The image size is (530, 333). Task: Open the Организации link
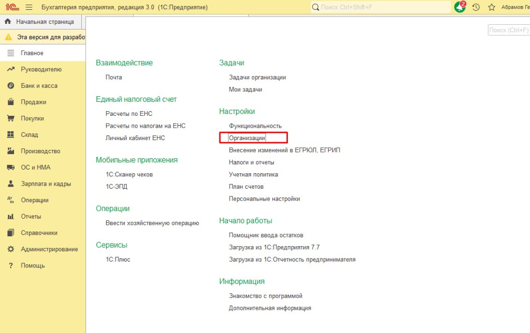(247, 138)
